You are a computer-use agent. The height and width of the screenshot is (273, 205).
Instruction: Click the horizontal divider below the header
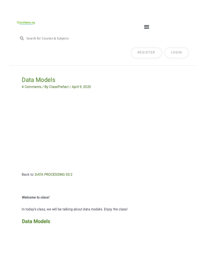tap(102, 66)
